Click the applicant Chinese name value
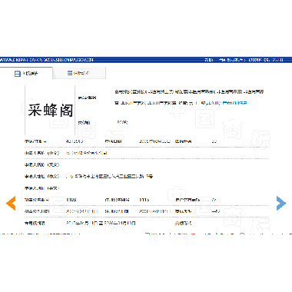 point(86,153)
